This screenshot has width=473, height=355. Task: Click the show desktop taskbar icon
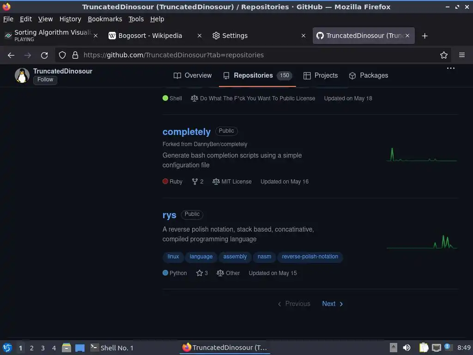coord(80,348)
